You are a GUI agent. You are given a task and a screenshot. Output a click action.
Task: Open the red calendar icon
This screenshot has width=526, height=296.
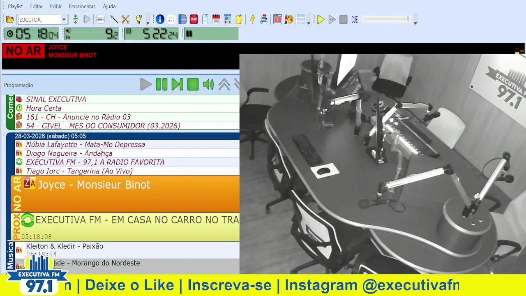[216, 19]
